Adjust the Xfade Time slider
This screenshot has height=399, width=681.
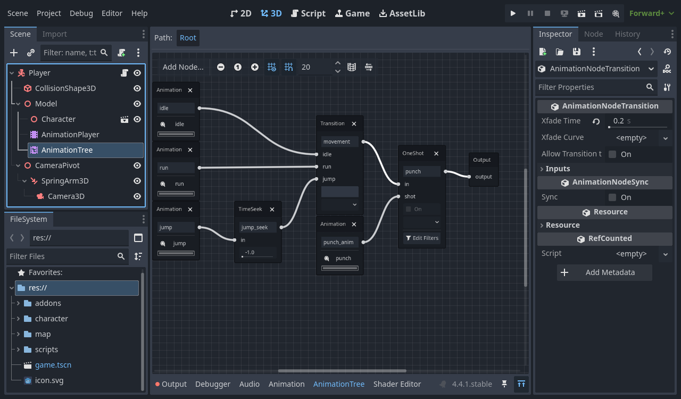pyautogui.click(x=638, y=127)
